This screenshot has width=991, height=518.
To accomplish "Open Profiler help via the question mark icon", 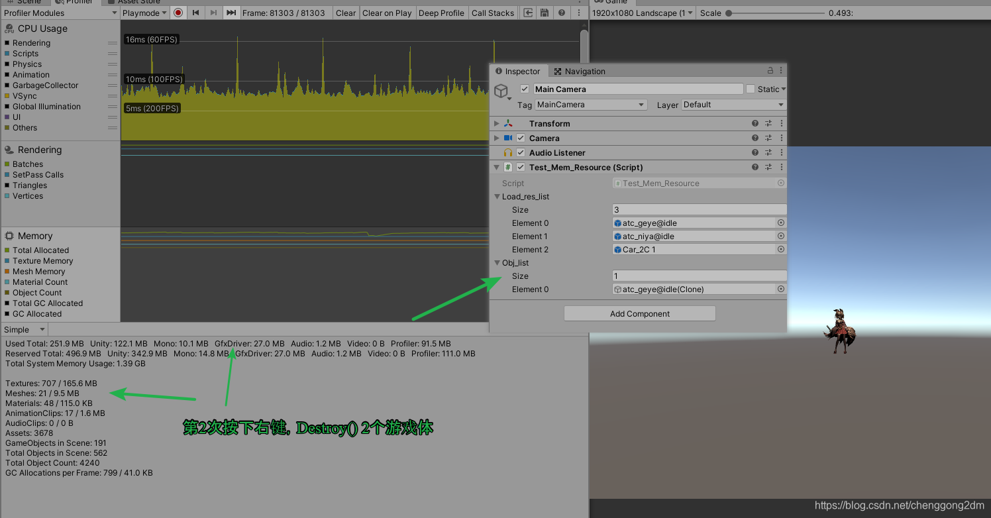I will point(562,13).
